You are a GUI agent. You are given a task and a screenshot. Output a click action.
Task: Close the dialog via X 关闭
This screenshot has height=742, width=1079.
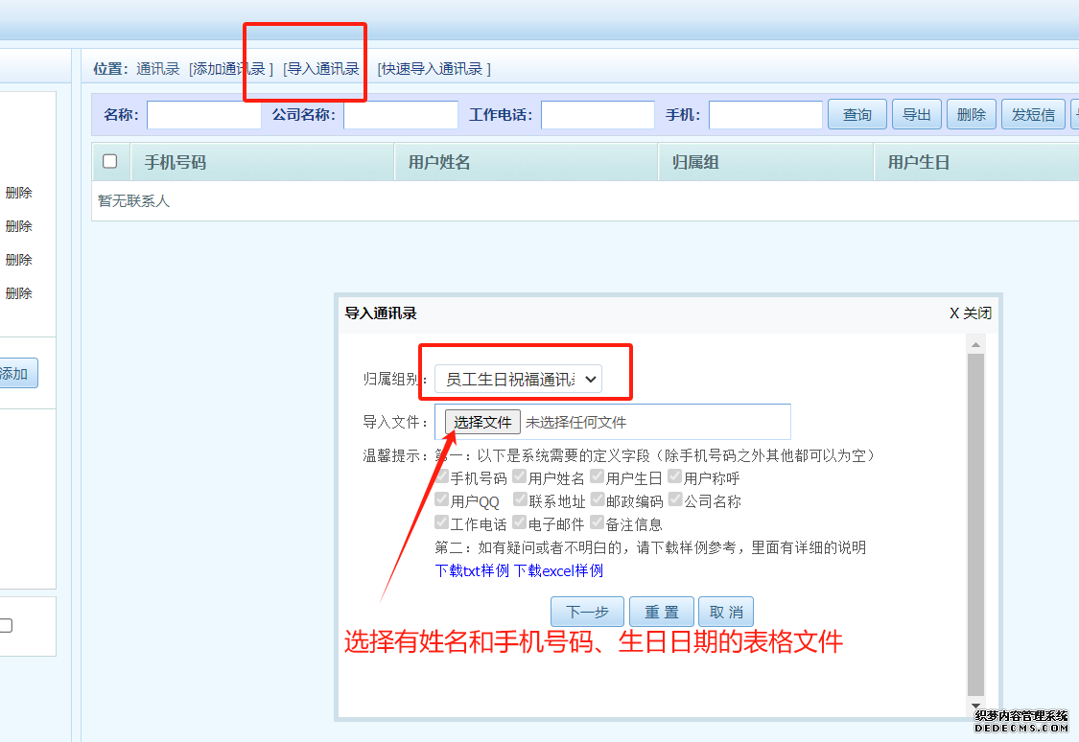tap(970, 313)
